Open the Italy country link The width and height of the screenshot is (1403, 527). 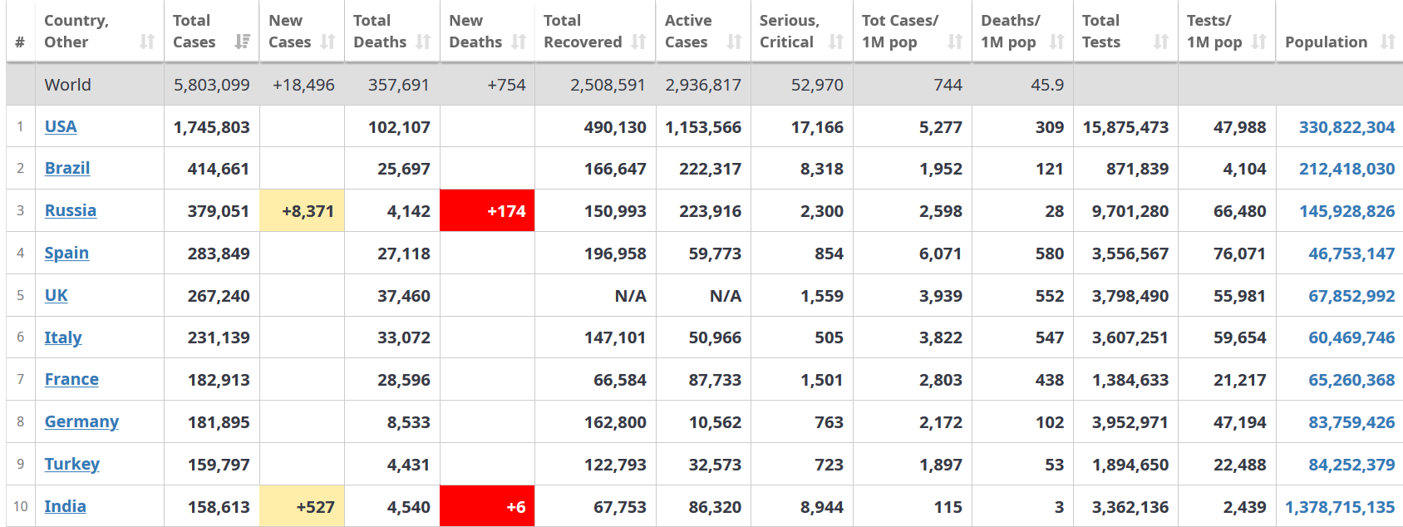click(x=63, y=337)
